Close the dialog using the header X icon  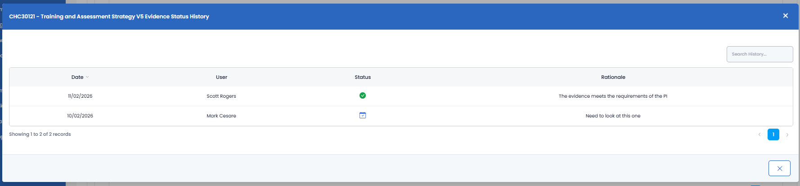coord(785,16)
